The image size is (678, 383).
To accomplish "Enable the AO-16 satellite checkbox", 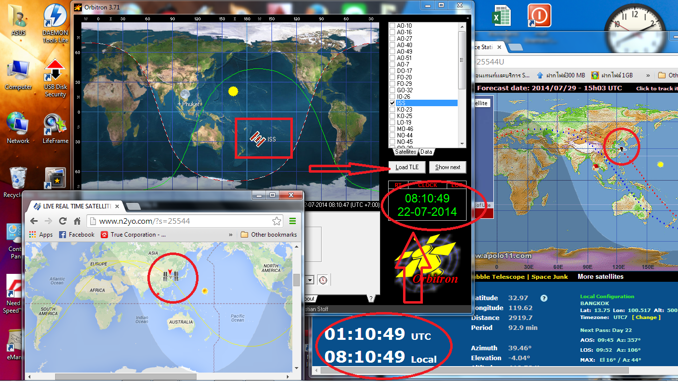I will point(393,32).
